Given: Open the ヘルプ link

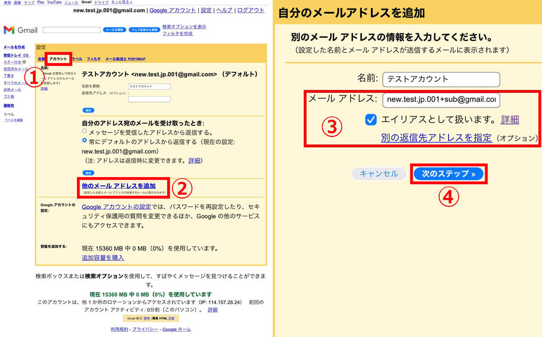Looking at the screenshot, I should click(224, 10).
